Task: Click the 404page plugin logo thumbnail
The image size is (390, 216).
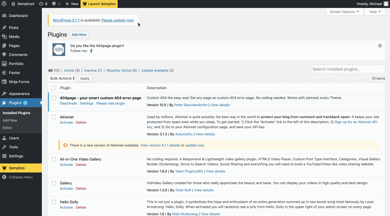Action: click(59, 50)
